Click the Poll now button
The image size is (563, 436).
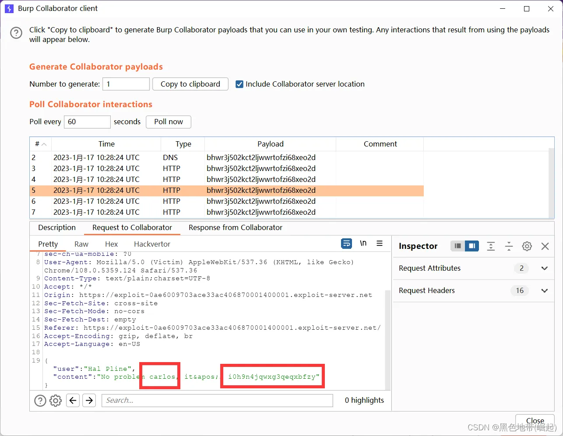169,122
